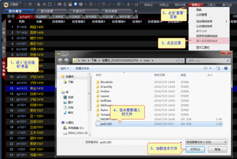Click the 权 toolbar icon
237x159 pixels.
point(30,4)
